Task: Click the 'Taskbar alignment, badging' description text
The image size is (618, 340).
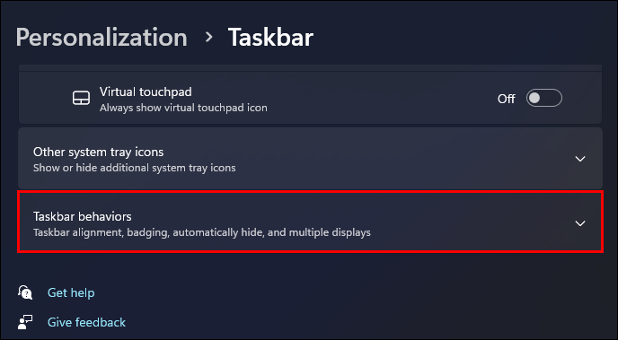Action: pyautogui.click(x=202, y=232)
